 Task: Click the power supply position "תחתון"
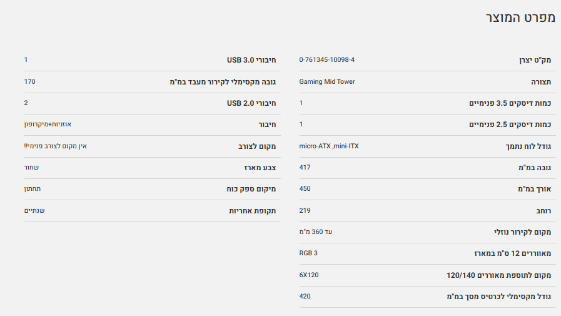[x=33, y=189]
